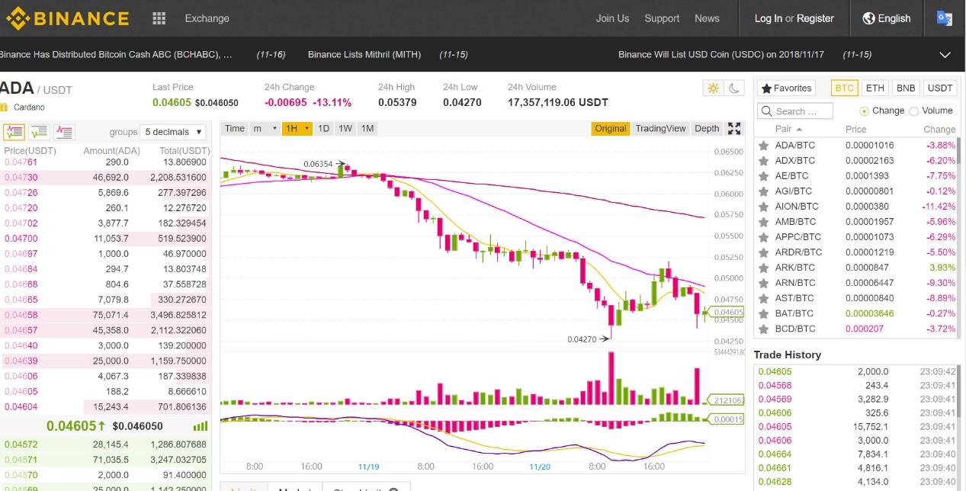
Task: Select buy order at price 0.04572
Action: tap(105, 444)
